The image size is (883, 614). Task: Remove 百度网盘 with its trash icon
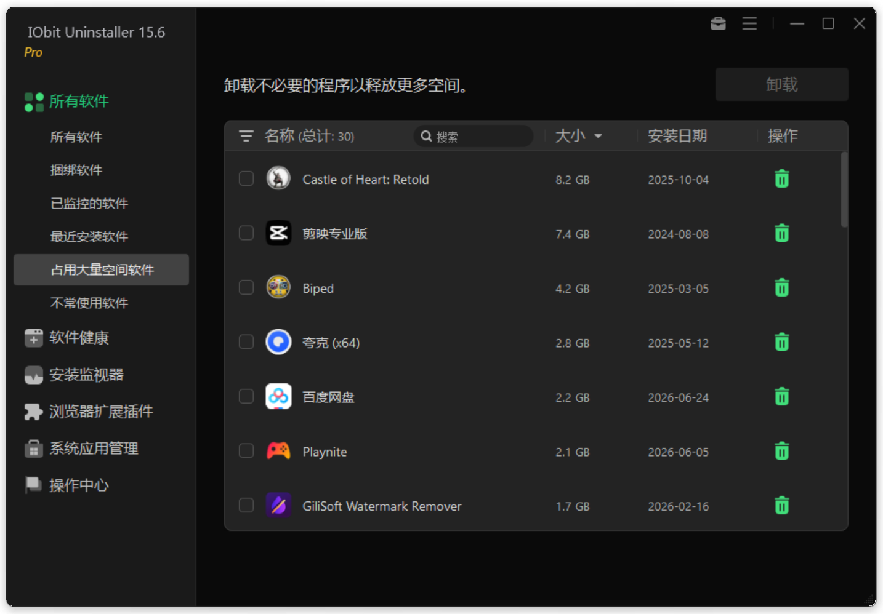tap(782, 397)
